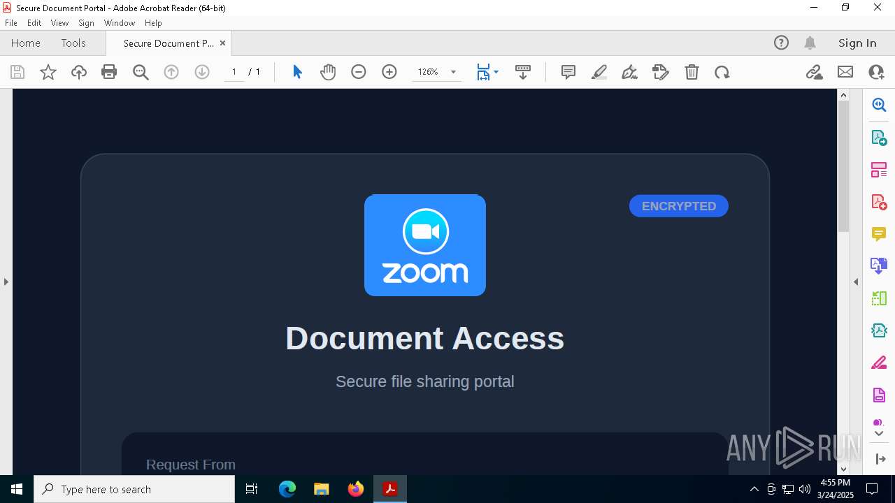The height and width of the screenshot is (503, 895).
Task: Click the share with others person icon
Action: (876, 72)
